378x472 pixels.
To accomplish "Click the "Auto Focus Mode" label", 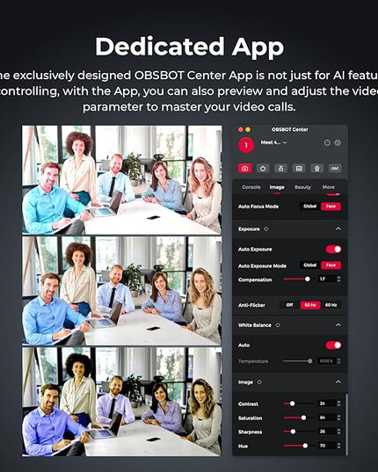I will coord(258,207).
